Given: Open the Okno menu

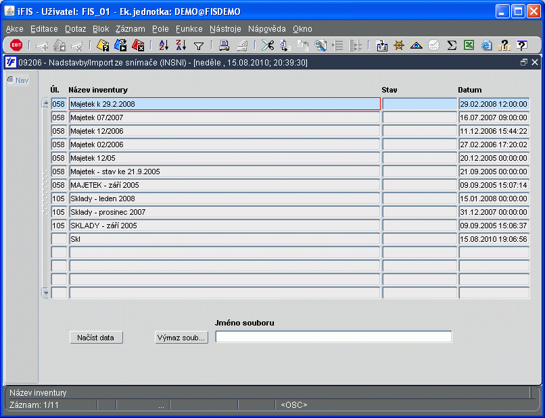Looking at the screenshot, I should coord(302,29).
